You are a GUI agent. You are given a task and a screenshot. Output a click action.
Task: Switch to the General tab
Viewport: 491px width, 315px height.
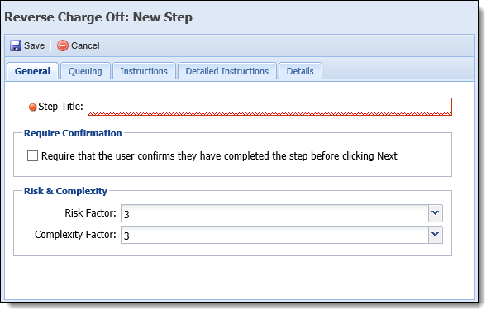pos(32,71)
